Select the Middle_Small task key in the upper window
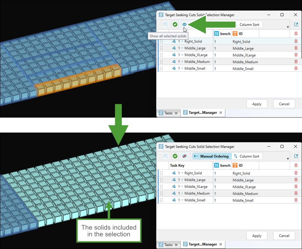 pyautogui.click(x=195, y=69)
